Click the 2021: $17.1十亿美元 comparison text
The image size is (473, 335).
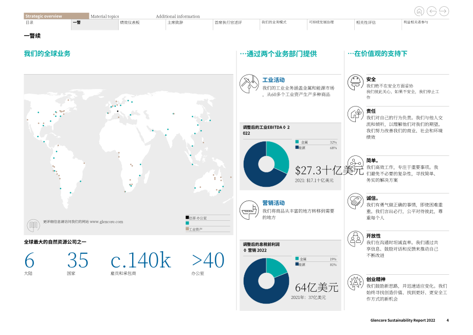(x=314, y=181)
